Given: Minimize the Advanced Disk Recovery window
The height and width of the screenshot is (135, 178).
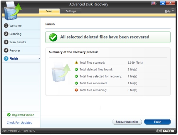Looking at the screenshot, I should (x=163, y=3).
